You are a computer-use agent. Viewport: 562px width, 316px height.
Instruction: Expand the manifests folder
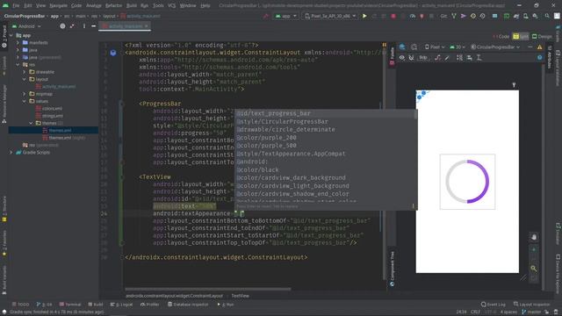click(x=18, y=43)
